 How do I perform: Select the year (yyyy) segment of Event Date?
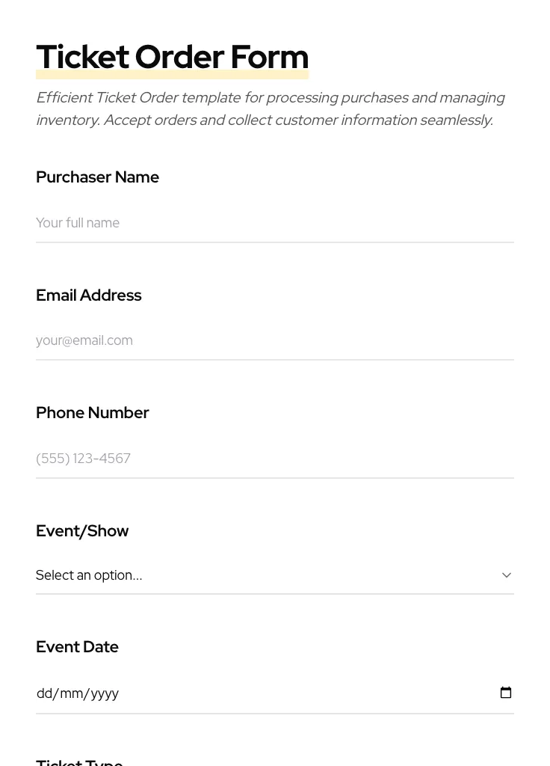[105, 693]
